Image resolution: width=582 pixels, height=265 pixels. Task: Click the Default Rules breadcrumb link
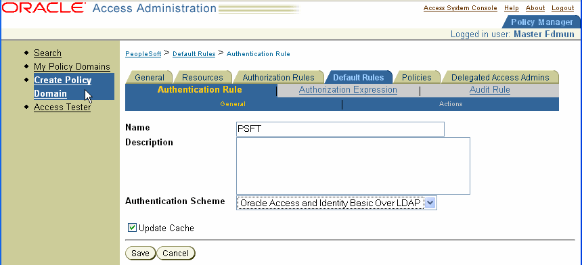[x=194, y=53]
